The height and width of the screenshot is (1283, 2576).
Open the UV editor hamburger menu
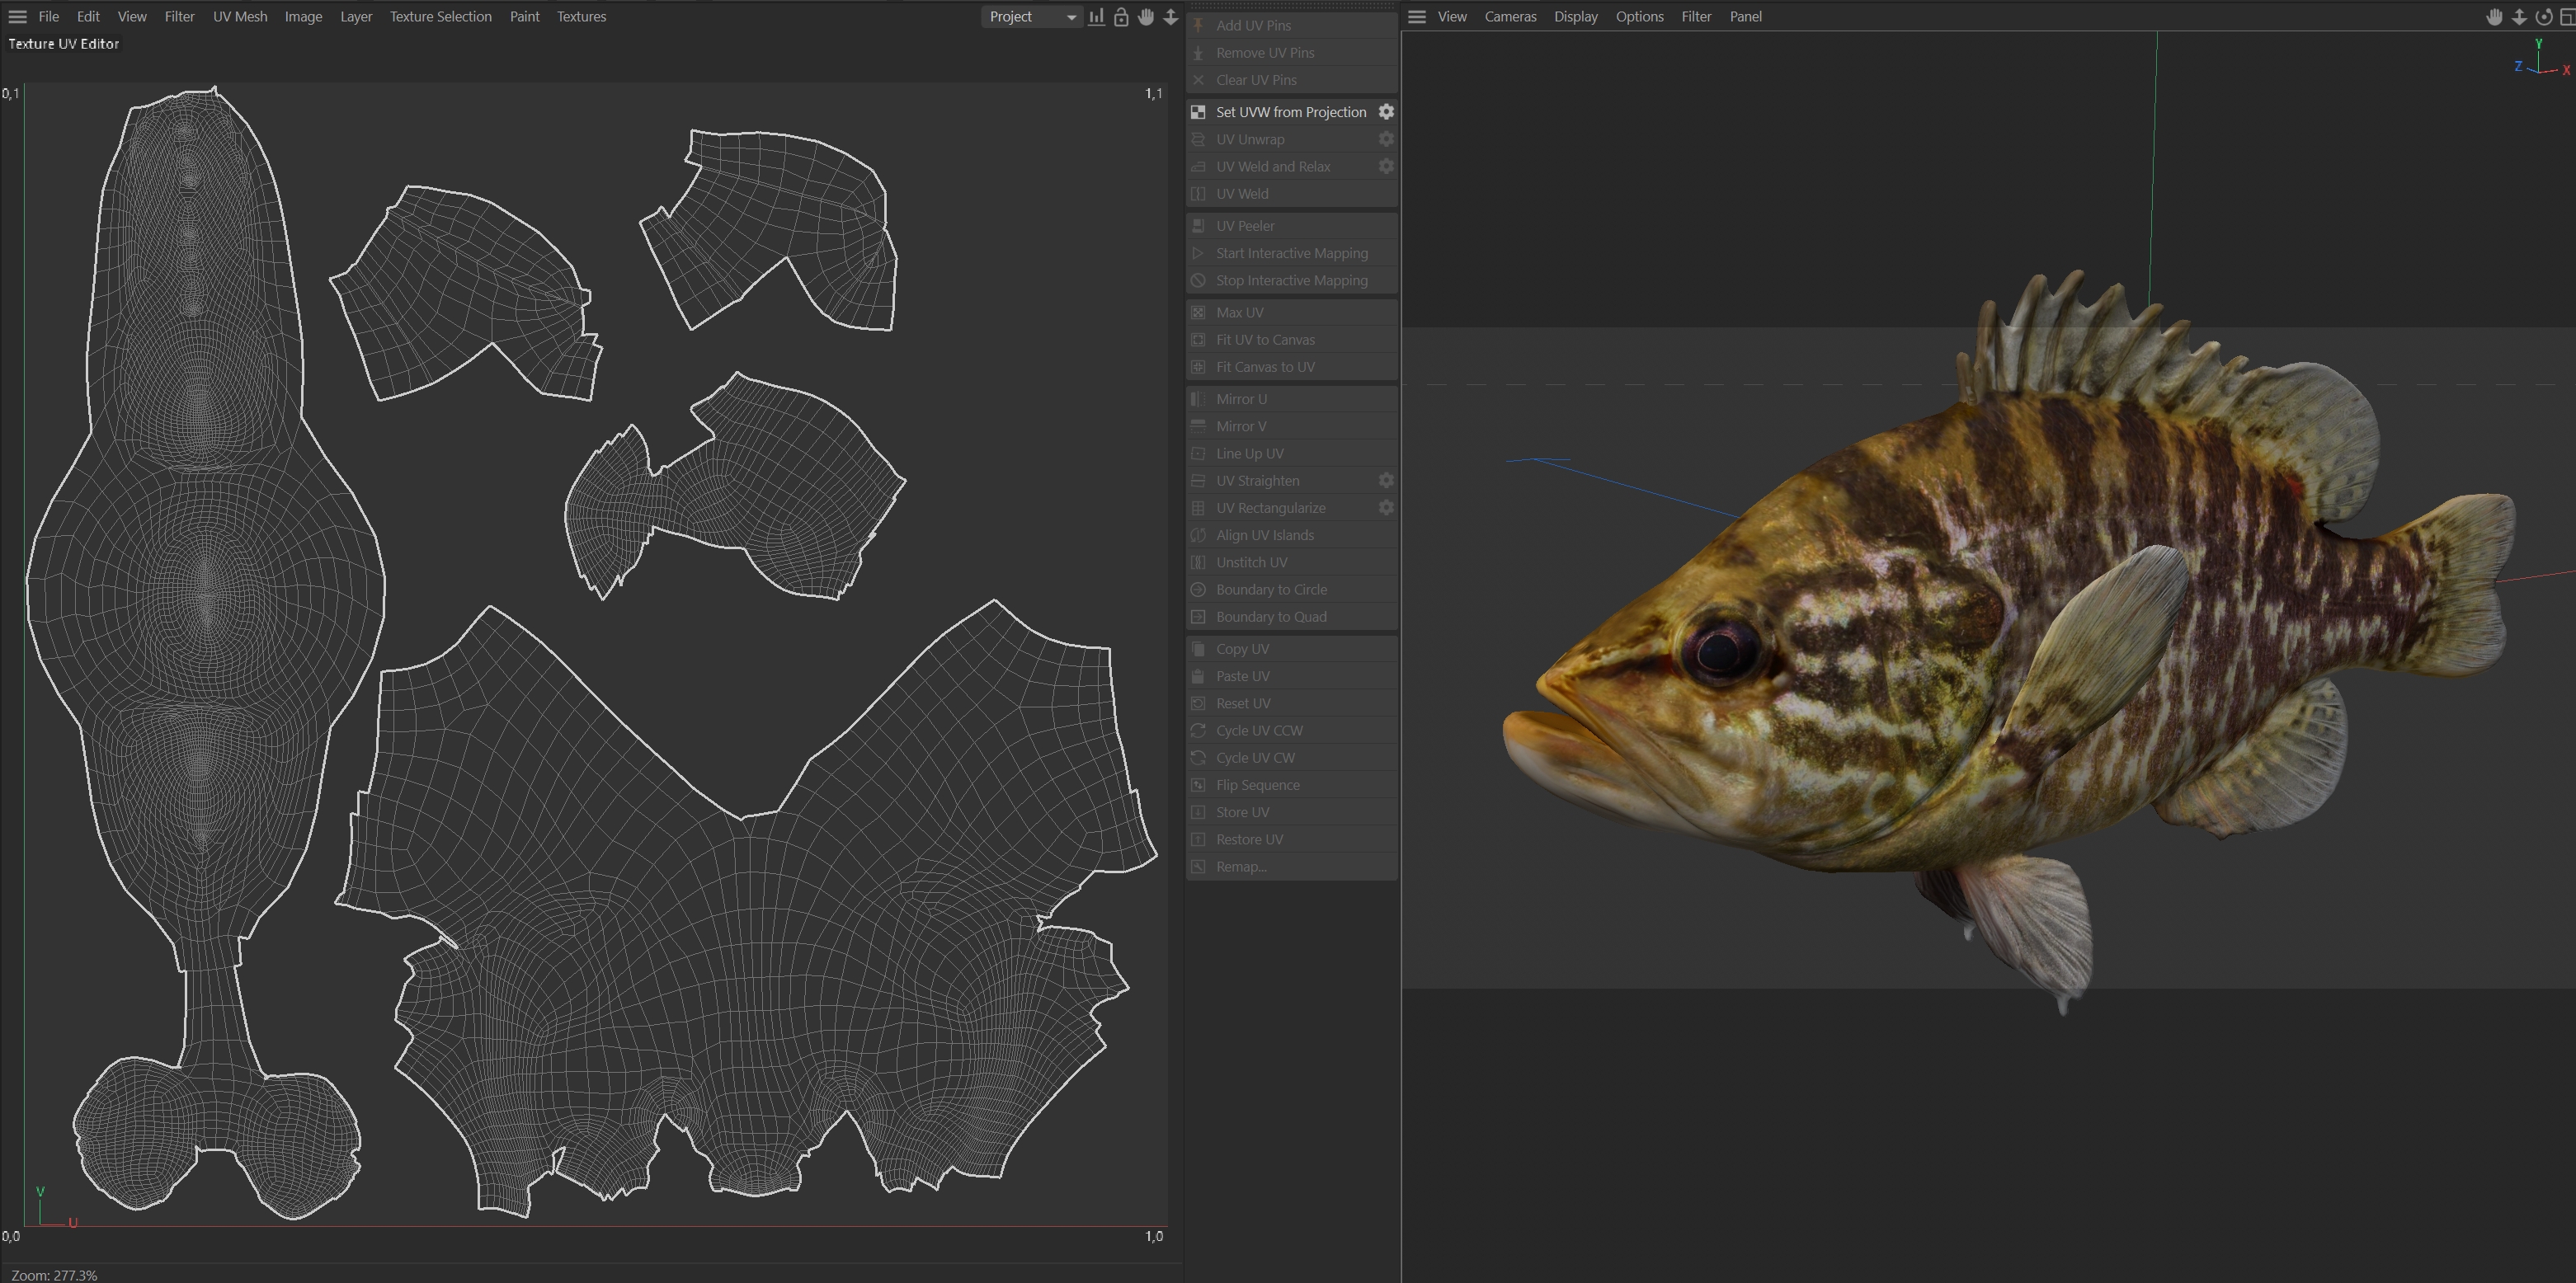tap(17, 17)
